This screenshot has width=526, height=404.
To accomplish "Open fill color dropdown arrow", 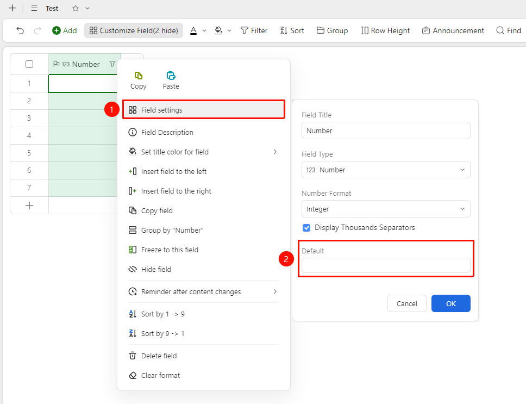I will click(229, 30).
